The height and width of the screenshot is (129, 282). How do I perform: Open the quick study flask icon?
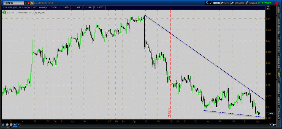click(207, 3)
